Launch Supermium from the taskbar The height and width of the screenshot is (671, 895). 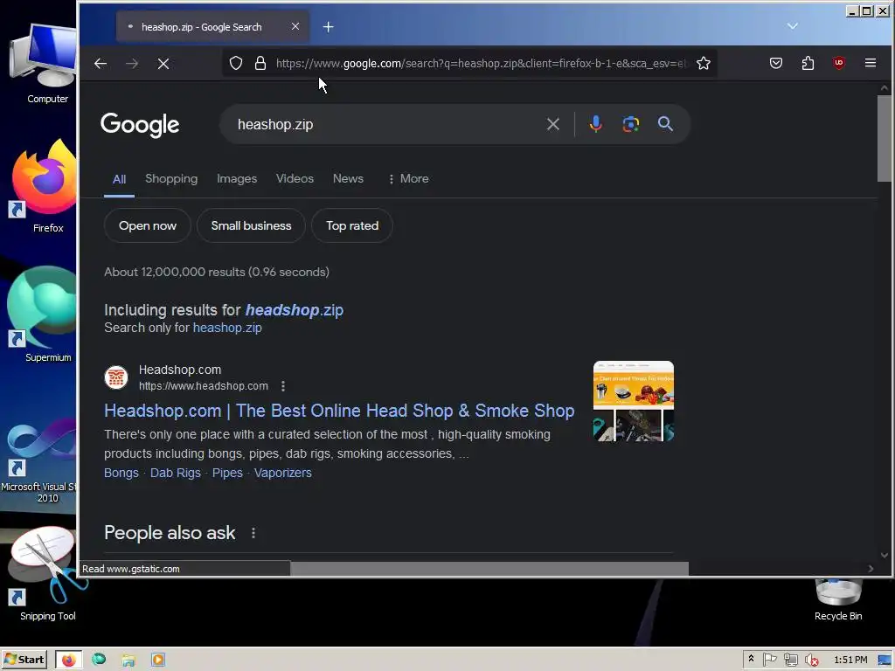click(99, 660)
